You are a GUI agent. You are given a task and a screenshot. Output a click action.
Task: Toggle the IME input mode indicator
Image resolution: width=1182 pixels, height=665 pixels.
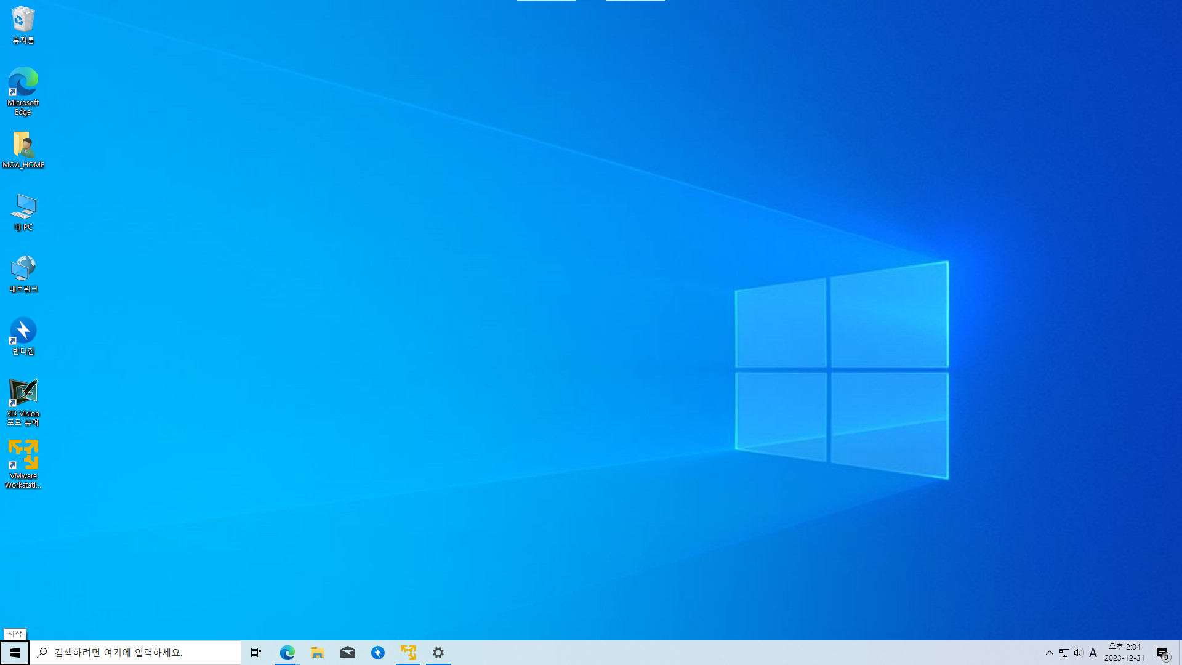[x=1093, y=653]
